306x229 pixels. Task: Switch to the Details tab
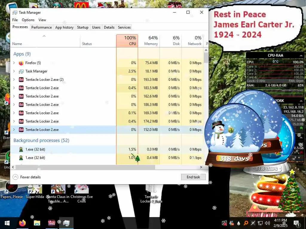click(109, 27)
